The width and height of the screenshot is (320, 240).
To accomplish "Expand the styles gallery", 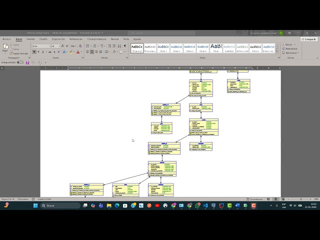I will 277,52.
